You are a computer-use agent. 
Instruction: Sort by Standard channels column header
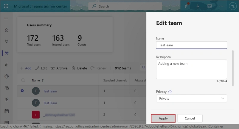[x=115, y=81]
